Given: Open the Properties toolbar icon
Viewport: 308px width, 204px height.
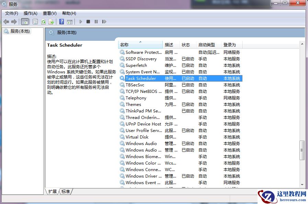Looking at the screenshot, I should coord(35,22).
